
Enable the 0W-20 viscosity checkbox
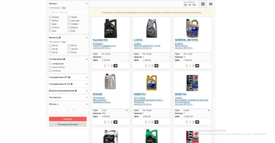(x=50, y=45)
